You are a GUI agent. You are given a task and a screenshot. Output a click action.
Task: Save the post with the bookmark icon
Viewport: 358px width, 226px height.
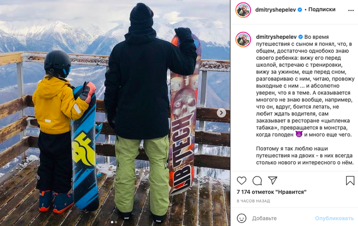350,180
